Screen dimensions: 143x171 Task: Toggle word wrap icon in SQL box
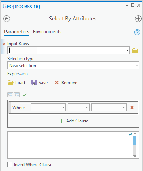point(130,134)
